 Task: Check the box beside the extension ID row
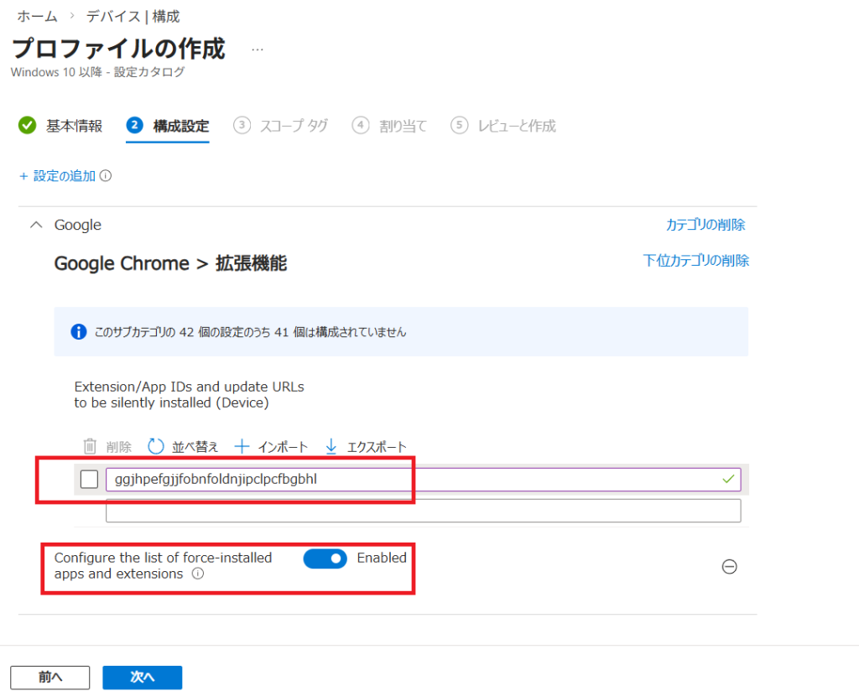[89, 480]
